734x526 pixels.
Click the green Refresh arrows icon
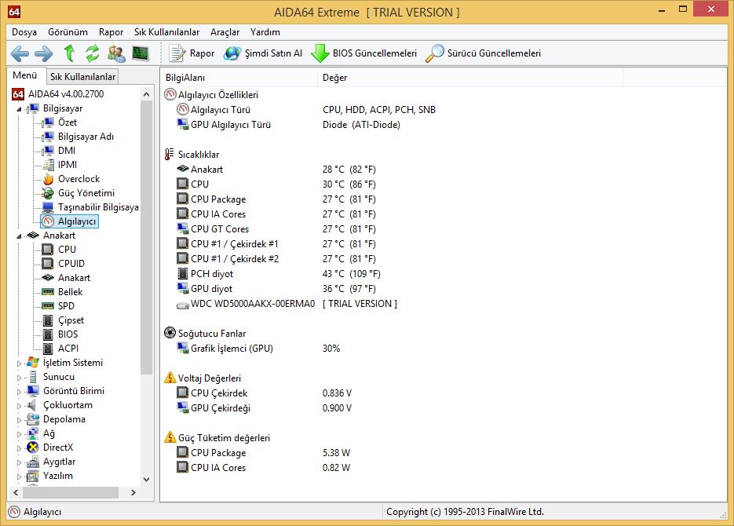coord(93,53)
